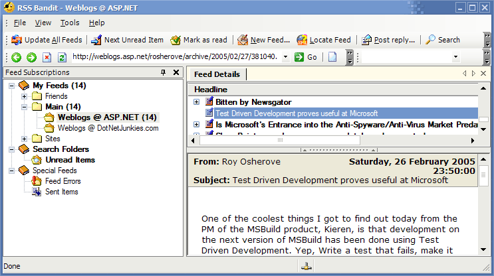
Task: Open the URL address dropdown arrow
Action: (285, 57)
